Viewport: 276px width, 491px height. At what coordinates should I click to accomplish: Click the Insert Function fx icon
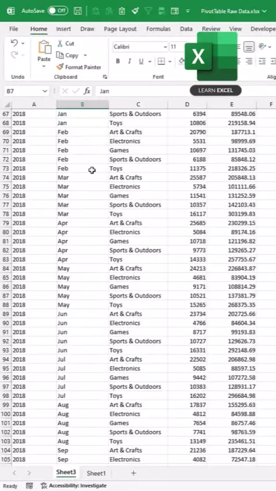[87, 91]
